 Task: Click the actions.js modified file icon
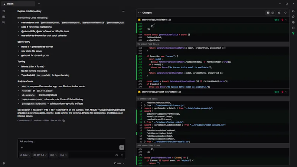pyautogui.click(x=140, y=92)
